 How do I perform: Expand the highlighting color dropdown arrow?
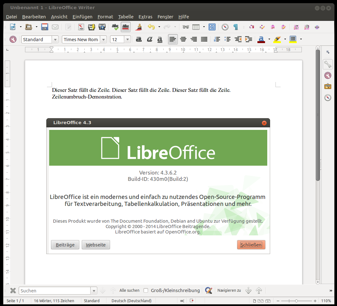click(285, 39)
